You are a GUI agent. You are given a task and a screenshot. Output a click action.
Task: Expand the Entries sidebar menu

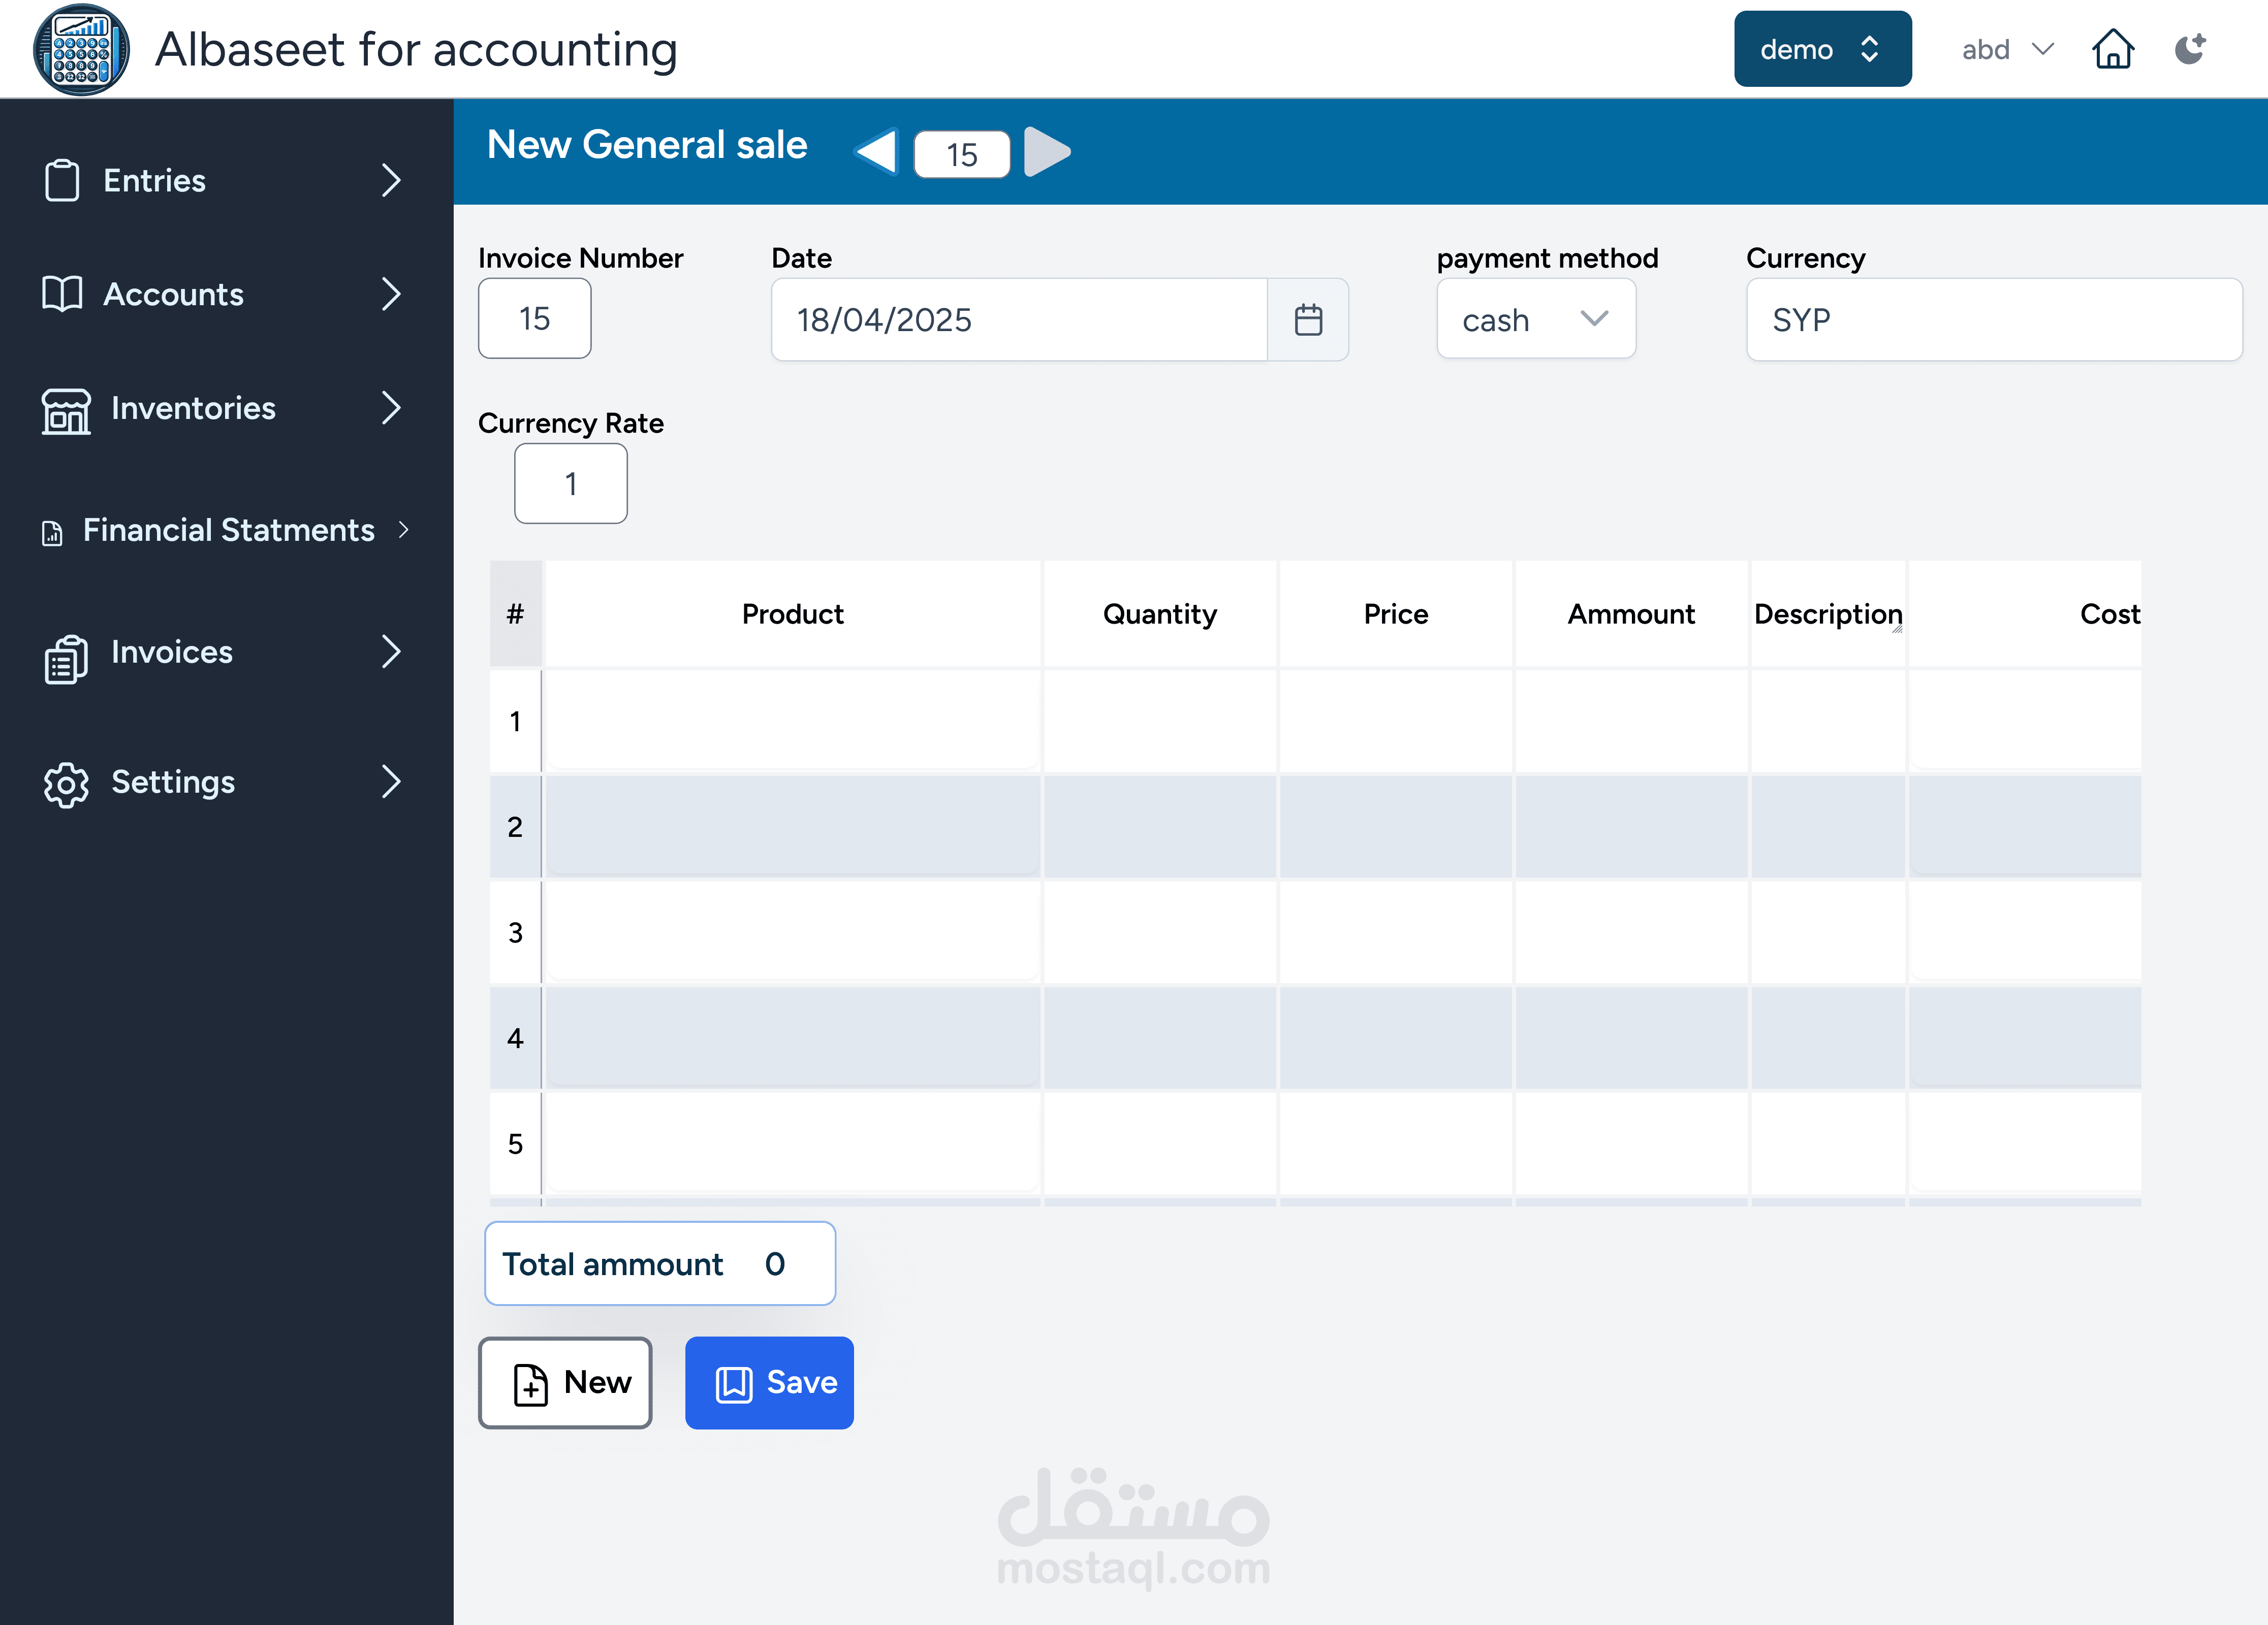coord(391,181)
